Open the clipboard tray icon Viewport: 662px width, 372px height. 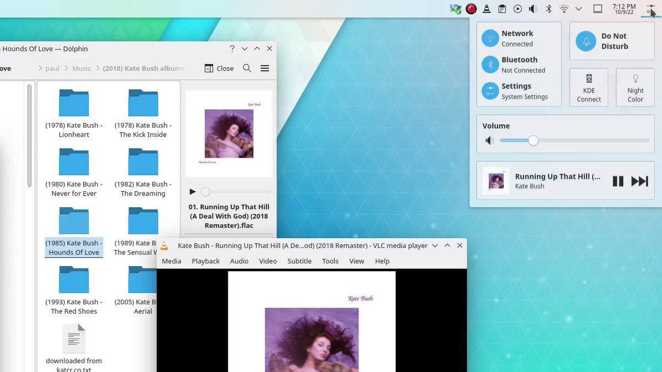(x=502, y=9)
